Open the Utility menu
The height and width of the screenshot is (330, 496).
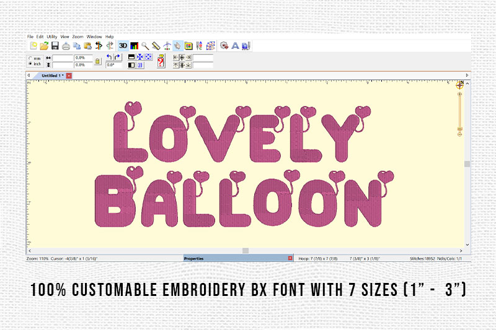[x=52, y=37]
